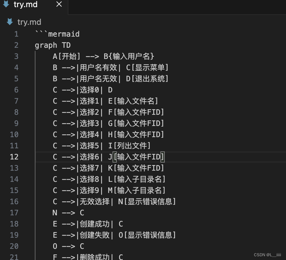This screenshot has width=286, height=260.
Task: Click the 'E -->|创建成功| C' line
Action: [x=88, y=224]
